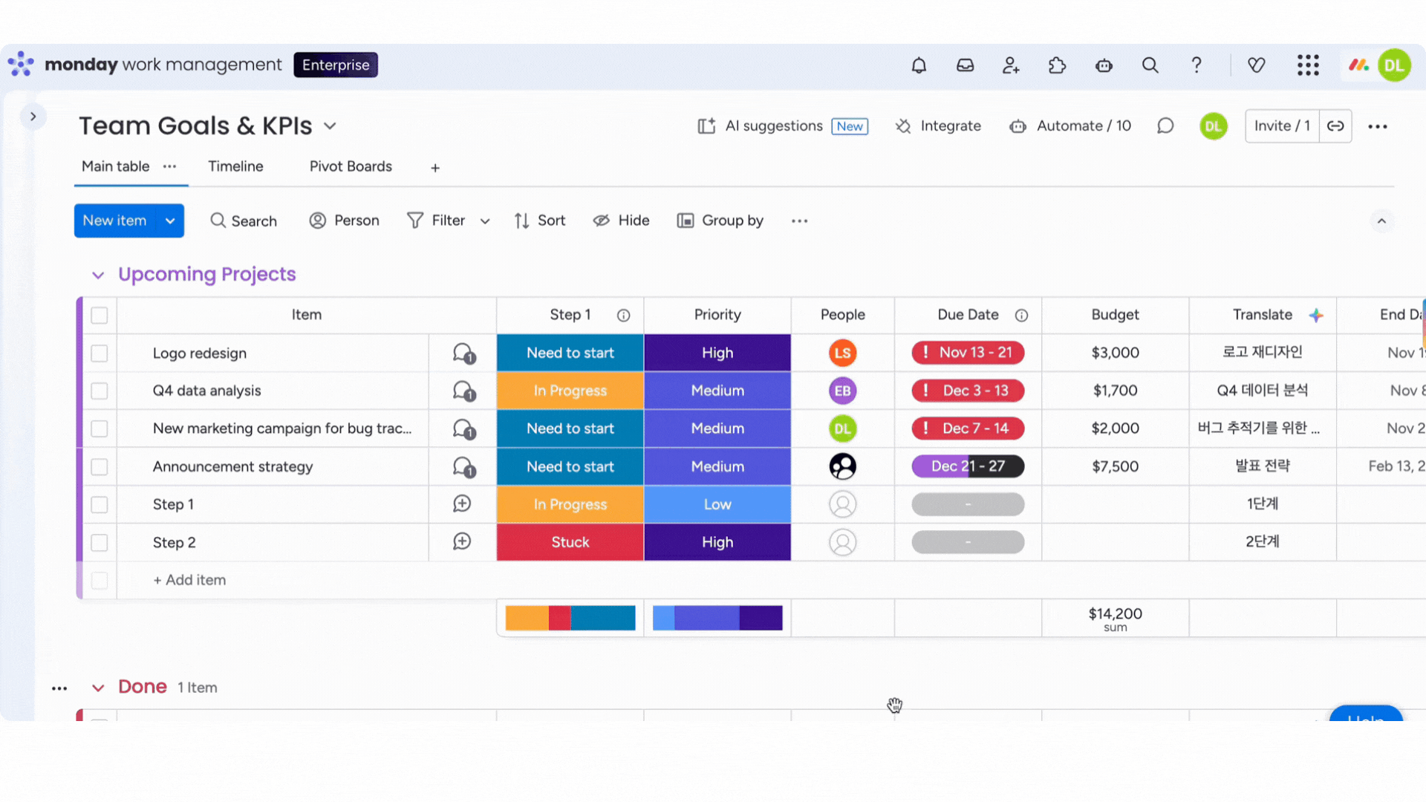
Task: Click the heart favorites icon
Action: [x=1256, y=65]
